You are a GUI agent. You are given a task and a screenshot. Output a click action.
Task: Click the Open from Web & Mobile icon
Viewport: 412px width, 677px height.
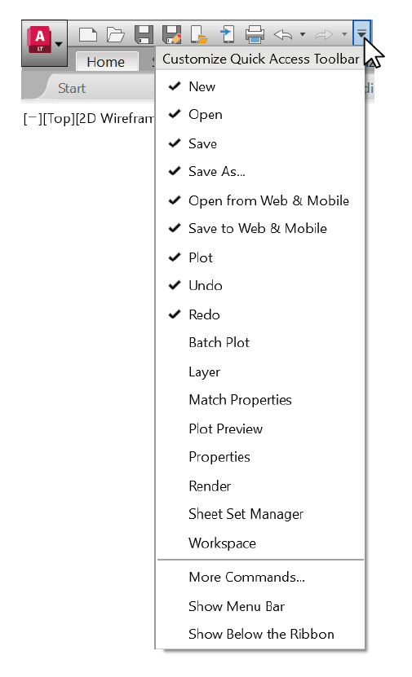point(199,34)
